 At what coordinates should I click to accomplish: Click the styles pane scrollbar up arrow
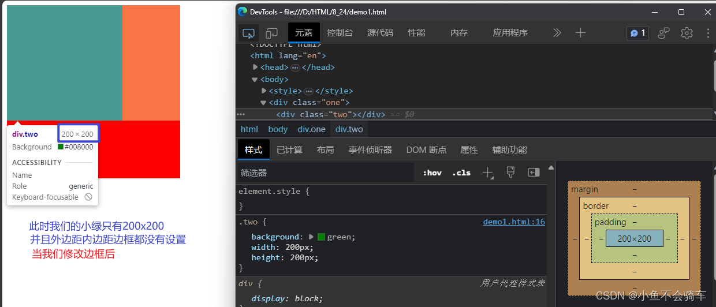[551, 168]
